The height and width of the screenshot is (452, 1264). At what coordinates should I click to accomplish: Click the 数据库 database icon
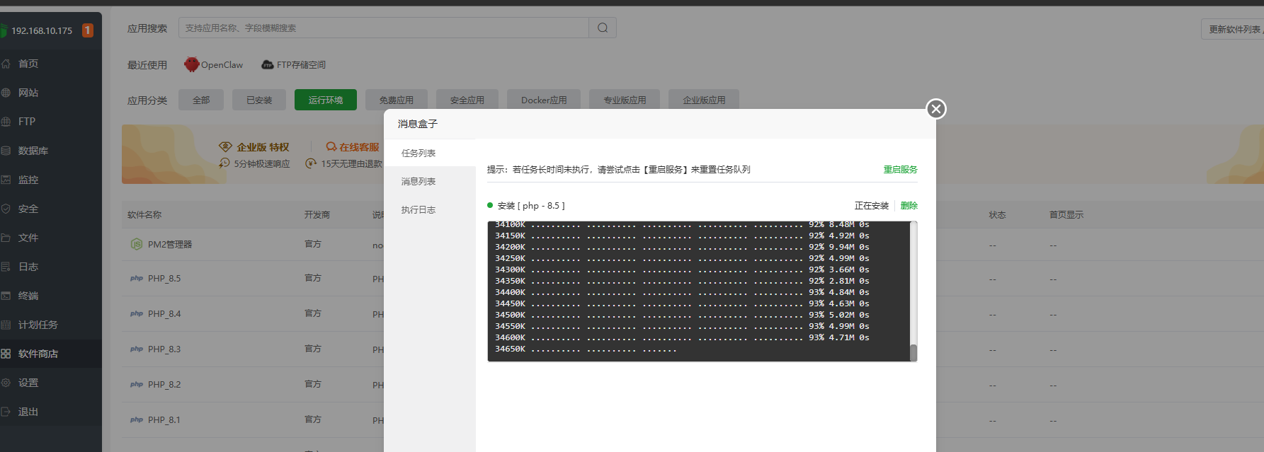point(6,151)
